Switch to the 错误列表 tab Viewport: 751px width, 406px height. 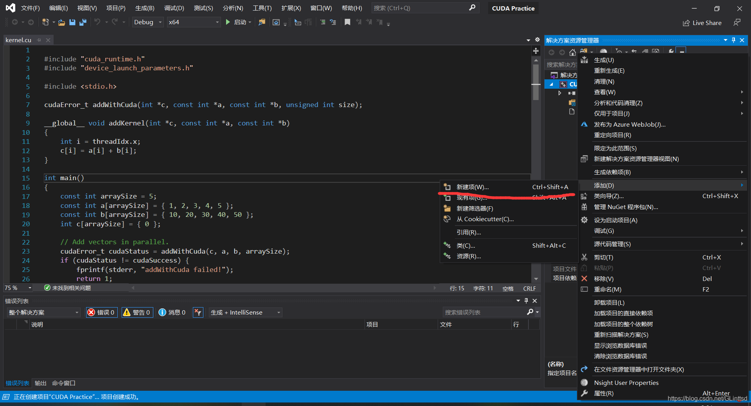pos(17,383)
